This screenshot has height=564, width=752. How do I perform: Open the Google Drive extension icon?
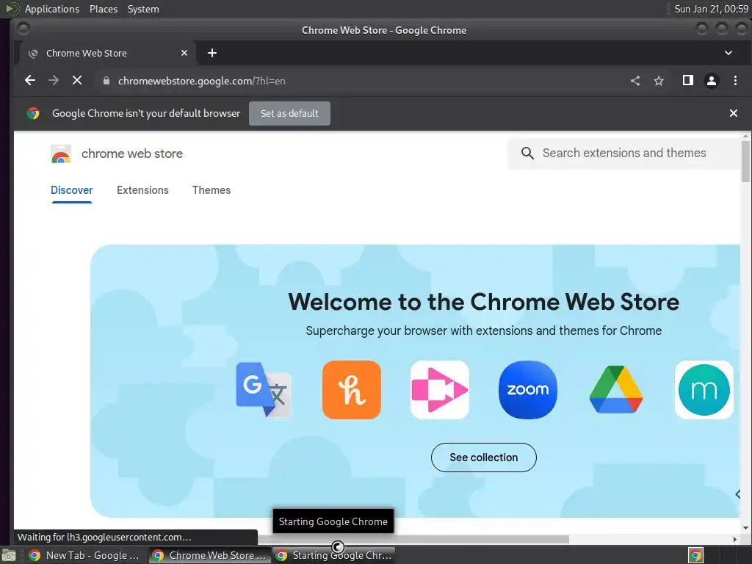(616, 390)
